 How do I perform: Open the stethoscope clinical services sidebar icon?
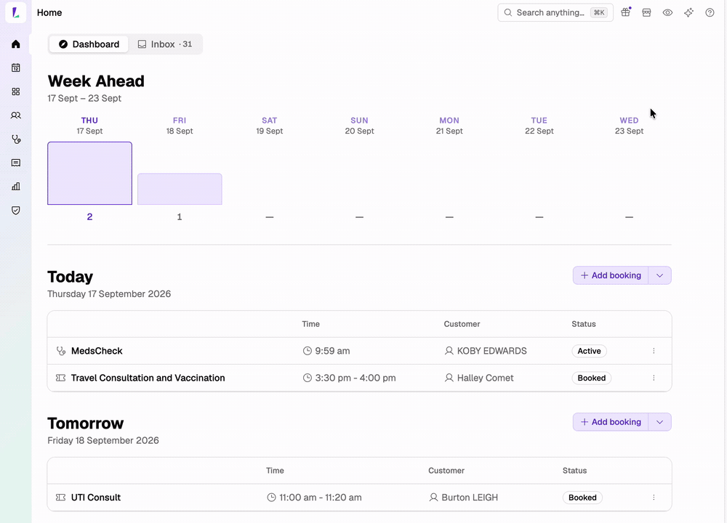point(16,139)
